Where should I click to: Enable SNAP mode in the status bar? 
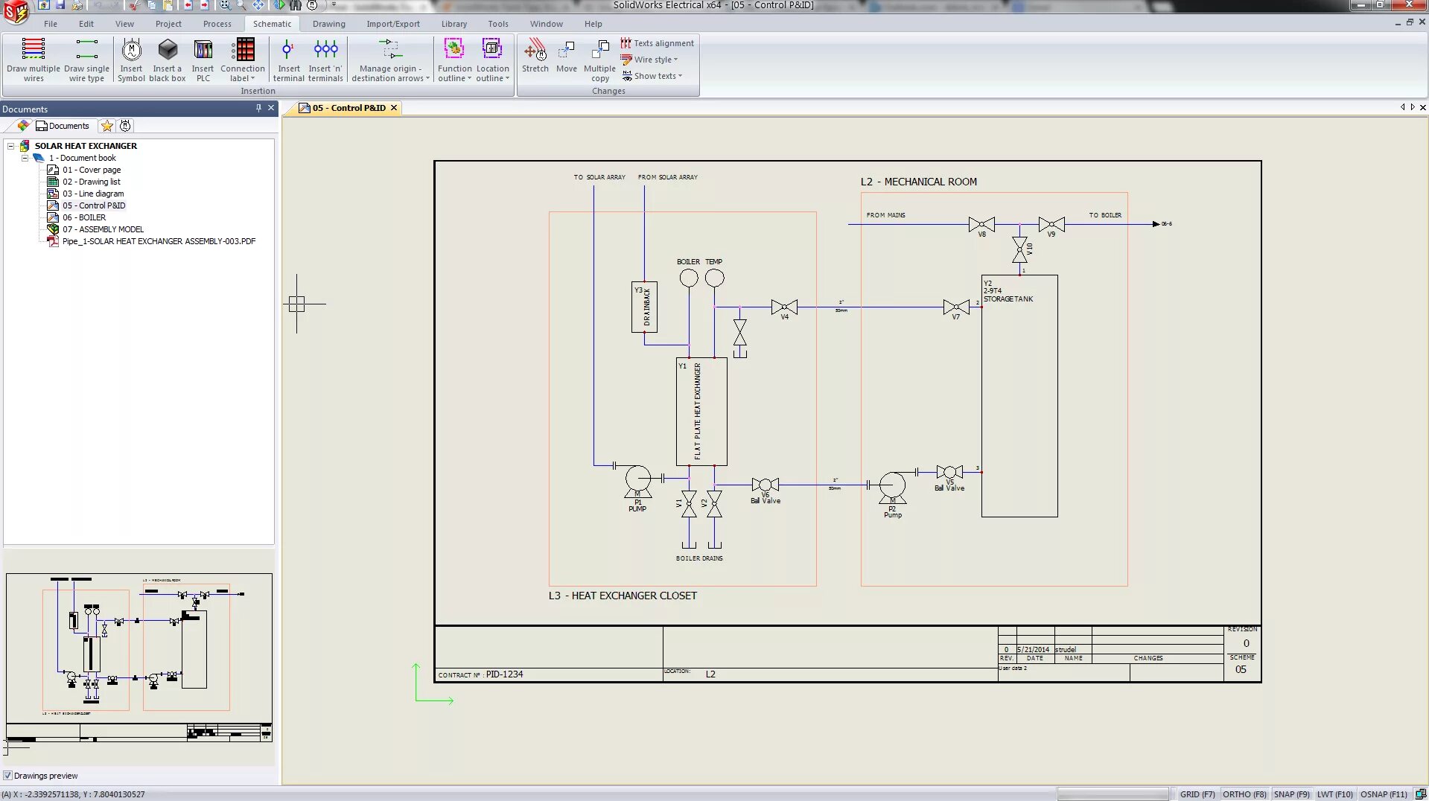(1291, 794)
